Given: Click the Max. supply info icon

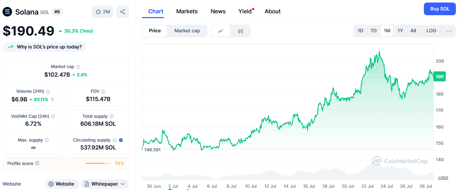Looking at the screenshot, I should [47, 140].
